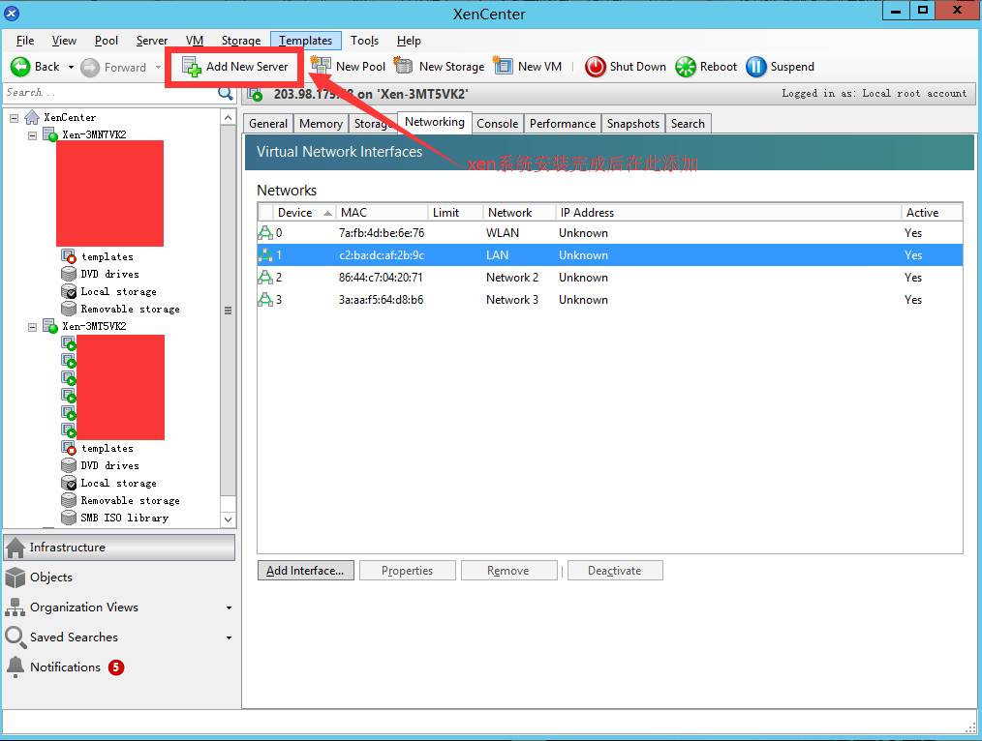This screenshot has width=982, height=741.
Task: Open the Templates menu
Action: pos(306,41)
